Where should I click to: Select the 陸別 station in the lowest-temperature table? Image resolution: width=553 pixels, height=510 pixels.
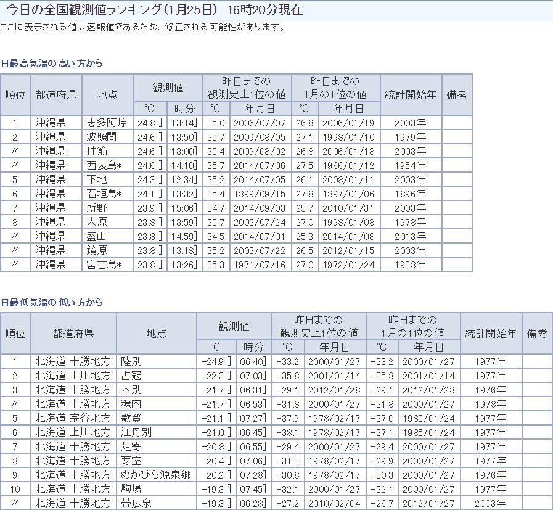click(x=131, y=361)
